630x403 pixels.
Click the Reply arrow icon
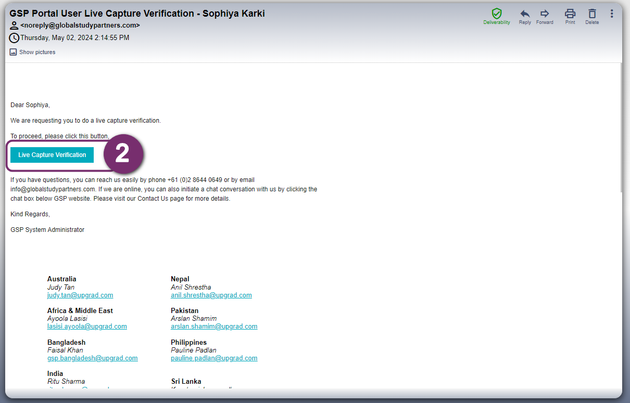(x=525, y=14)
